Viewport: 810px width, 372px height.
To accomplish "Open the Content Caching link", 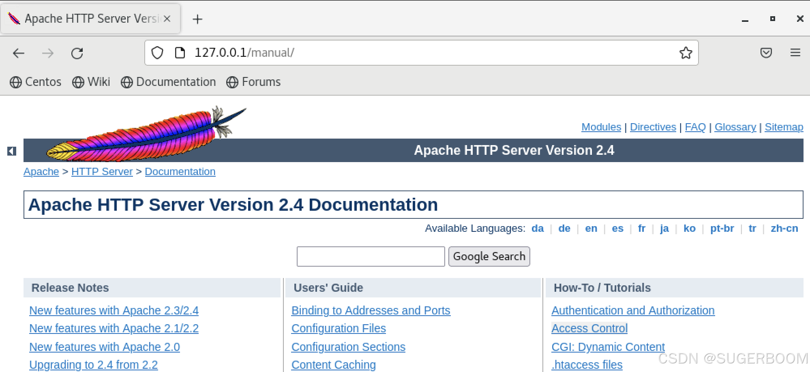I will pyautogui.click(x=334, y=365).
